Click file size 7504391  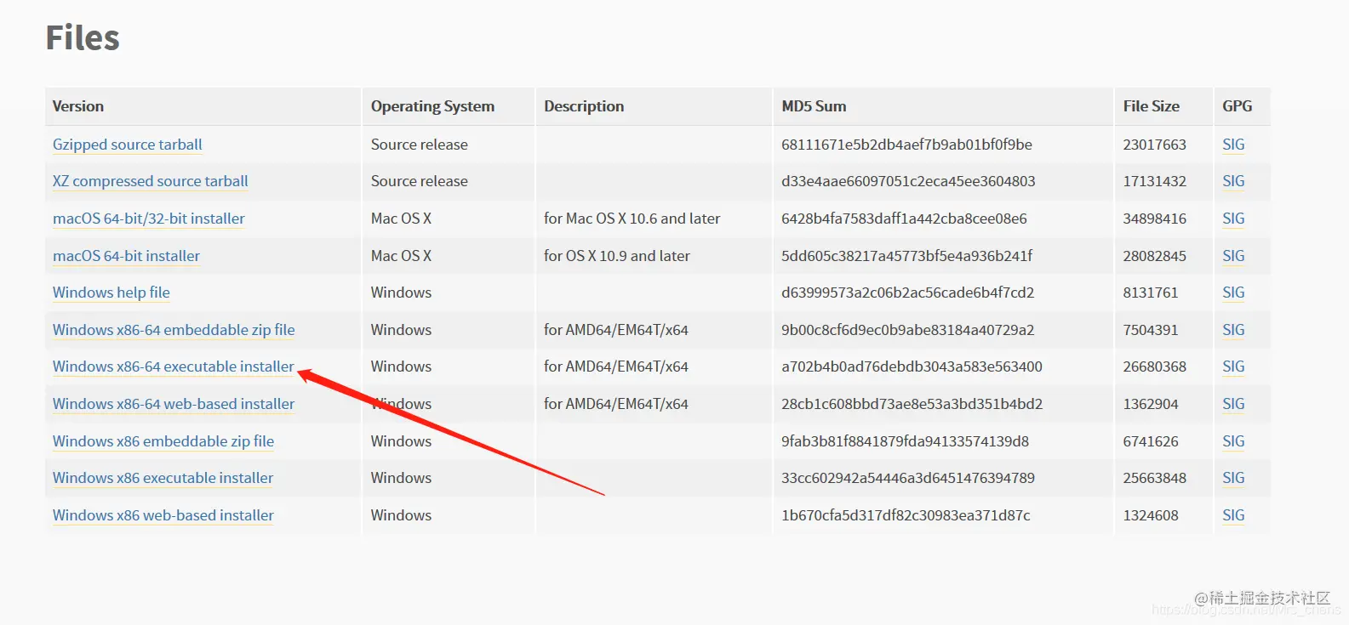[x=1151, y=330]
